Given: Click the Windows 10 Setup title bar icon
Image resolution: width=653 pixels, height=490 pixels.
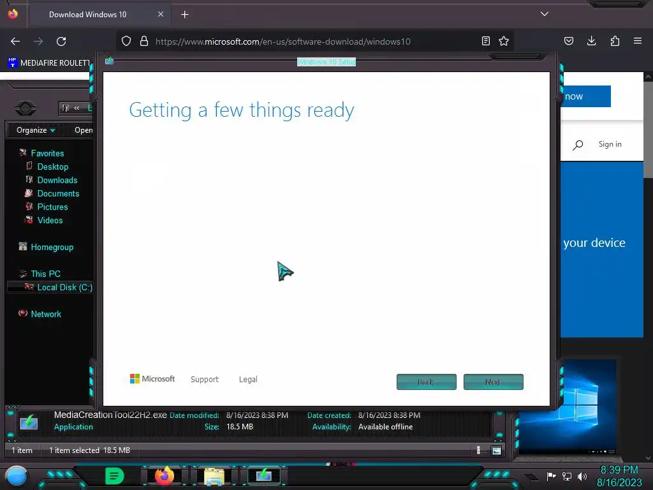Looking at the screenshot, I should 109,61.
